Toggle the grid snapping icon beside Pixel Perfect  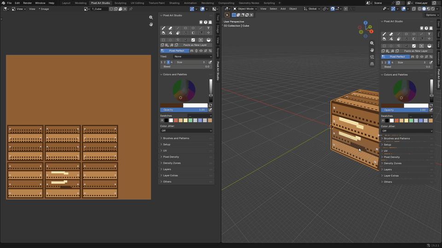click(192, 51)
